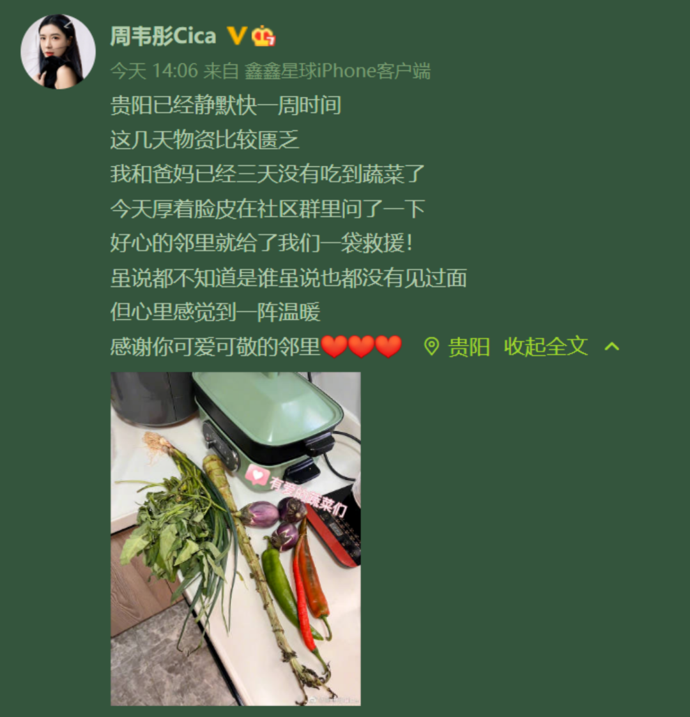The height and width of the screenshot is (717, 690).
Task: Click the line 好心的邻里就给了我们一袋救援
Action: click(x=262, y=243)
